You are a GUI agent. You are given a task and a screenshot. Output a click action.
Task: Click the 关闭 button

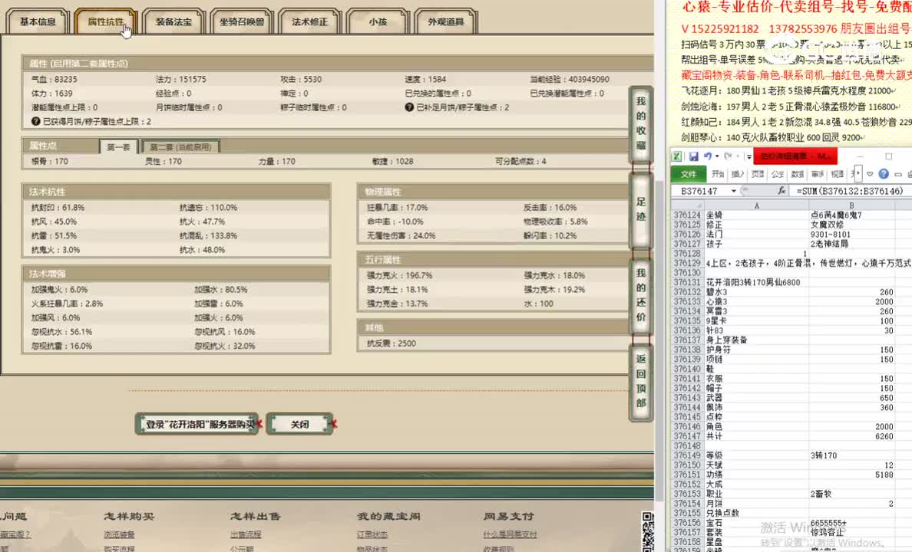tap(299, 423)
